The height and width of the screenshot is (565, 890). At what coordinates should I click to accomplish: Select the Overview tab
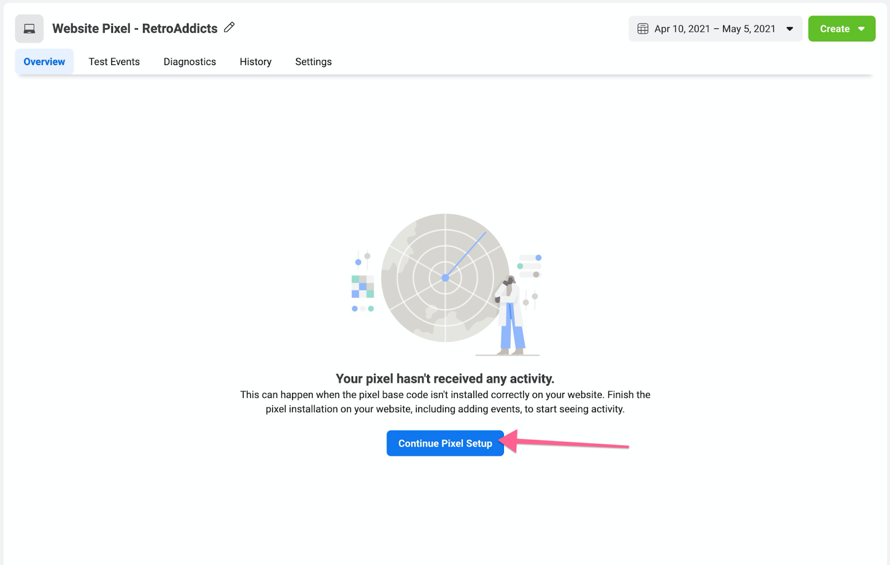[x=44, y=62]
